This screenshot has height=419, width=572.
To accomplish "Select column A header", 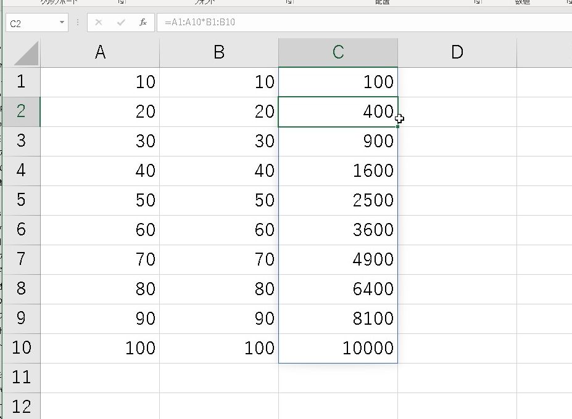I will pyautogui.click(x=100, y=53).
